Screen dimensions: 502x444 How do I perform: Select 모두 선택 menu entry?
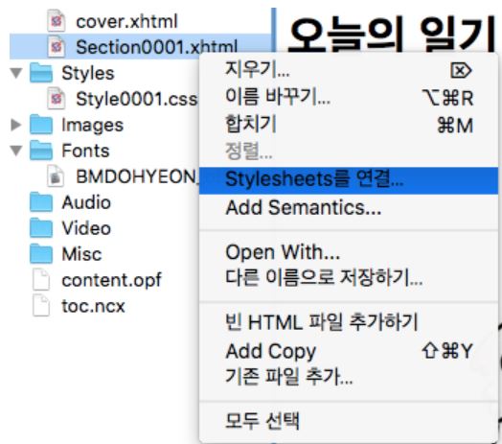(349, 421)
